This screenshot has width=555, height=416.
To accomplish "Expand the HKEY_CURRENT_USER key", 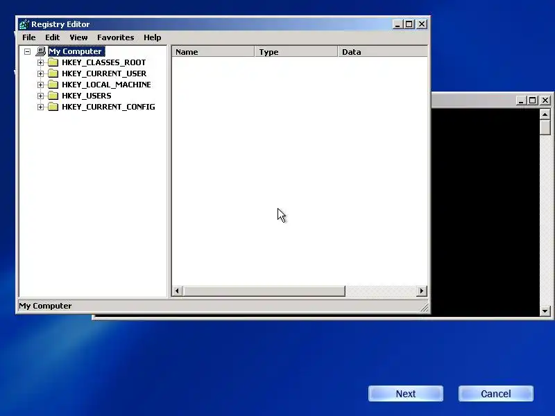I will pyautogui.click(x=40, y=73).
